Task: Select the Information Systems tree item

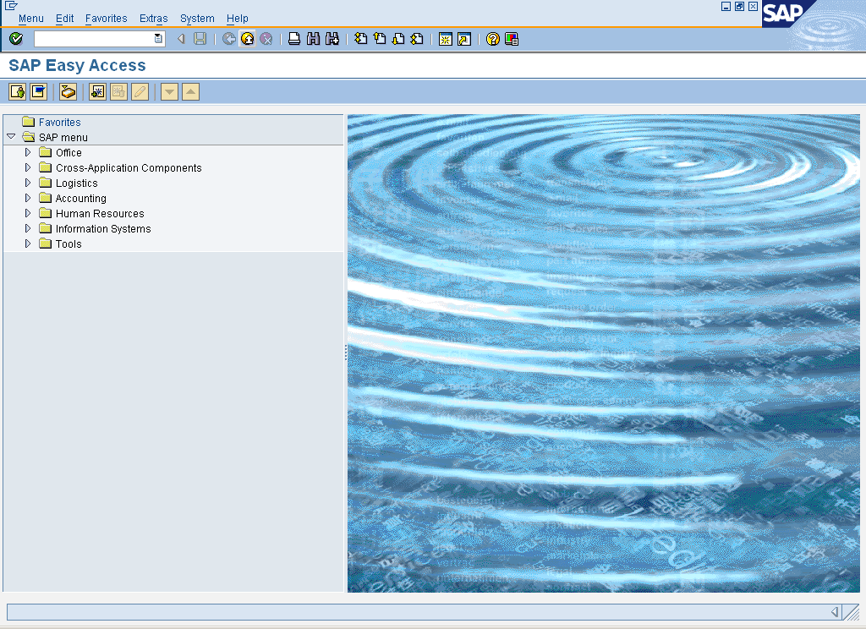Action: pos(102,228)
